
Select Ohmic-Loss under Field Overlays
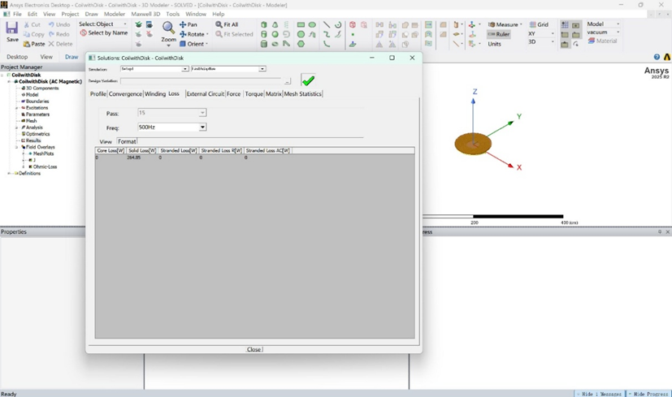(x=45, y=166)
